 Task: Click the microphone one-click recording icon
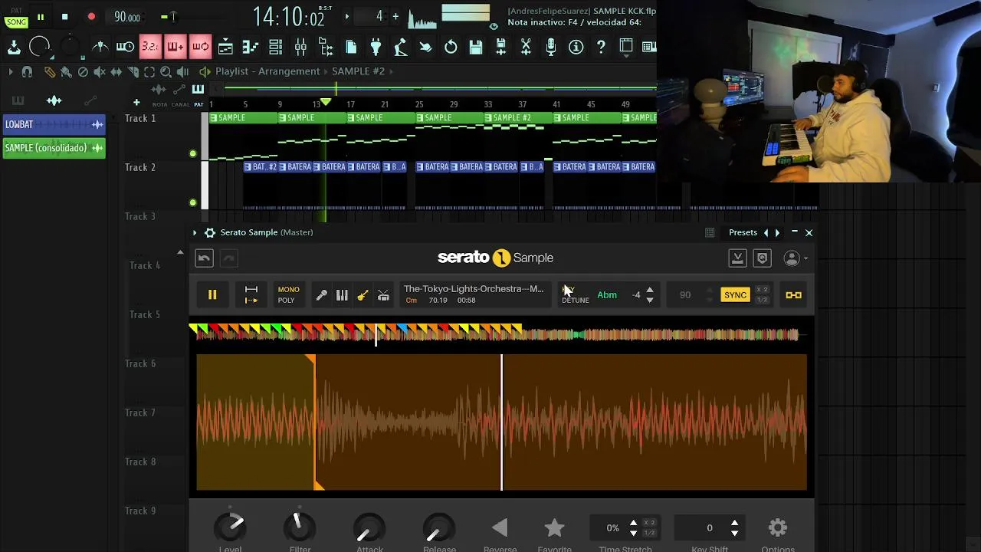tap(550, 47)
